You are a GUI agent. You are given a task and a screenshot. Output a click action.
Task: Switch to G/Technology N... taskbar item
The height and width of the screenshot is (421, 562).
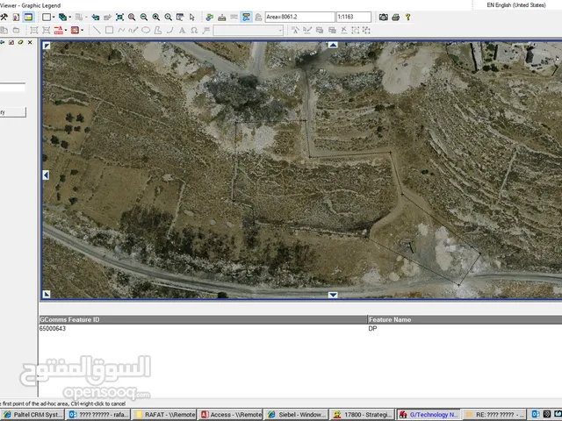428,415
